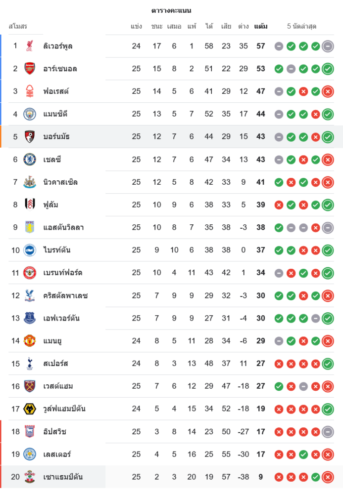The width and height of the screenshot is (343, 494).
Task: Click the Arsenal club crest
Action: pyautogui.click(x=30, y=69)
